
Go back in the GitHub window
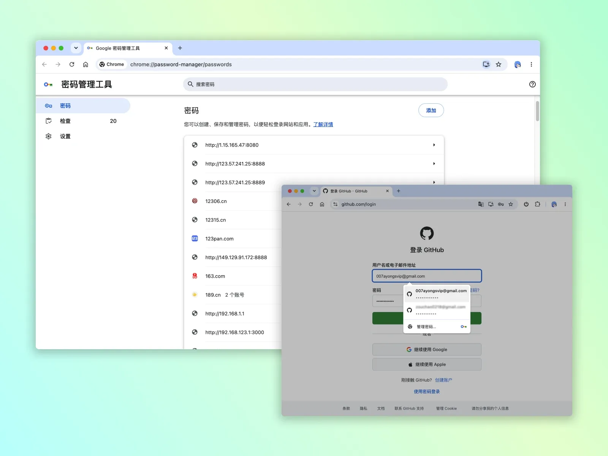[x=288, y=204]
